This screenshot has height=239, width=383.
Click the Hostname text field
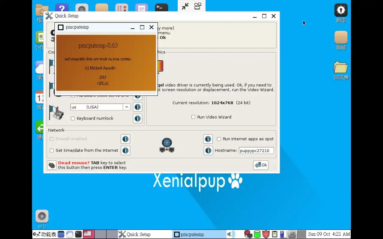tap(256, 151)
